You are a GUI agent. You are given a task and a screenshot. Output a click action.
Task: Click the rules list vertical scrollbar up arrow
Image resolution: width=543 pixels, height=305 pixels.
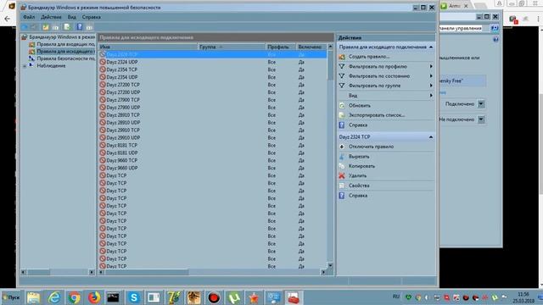tap(330, 47)
